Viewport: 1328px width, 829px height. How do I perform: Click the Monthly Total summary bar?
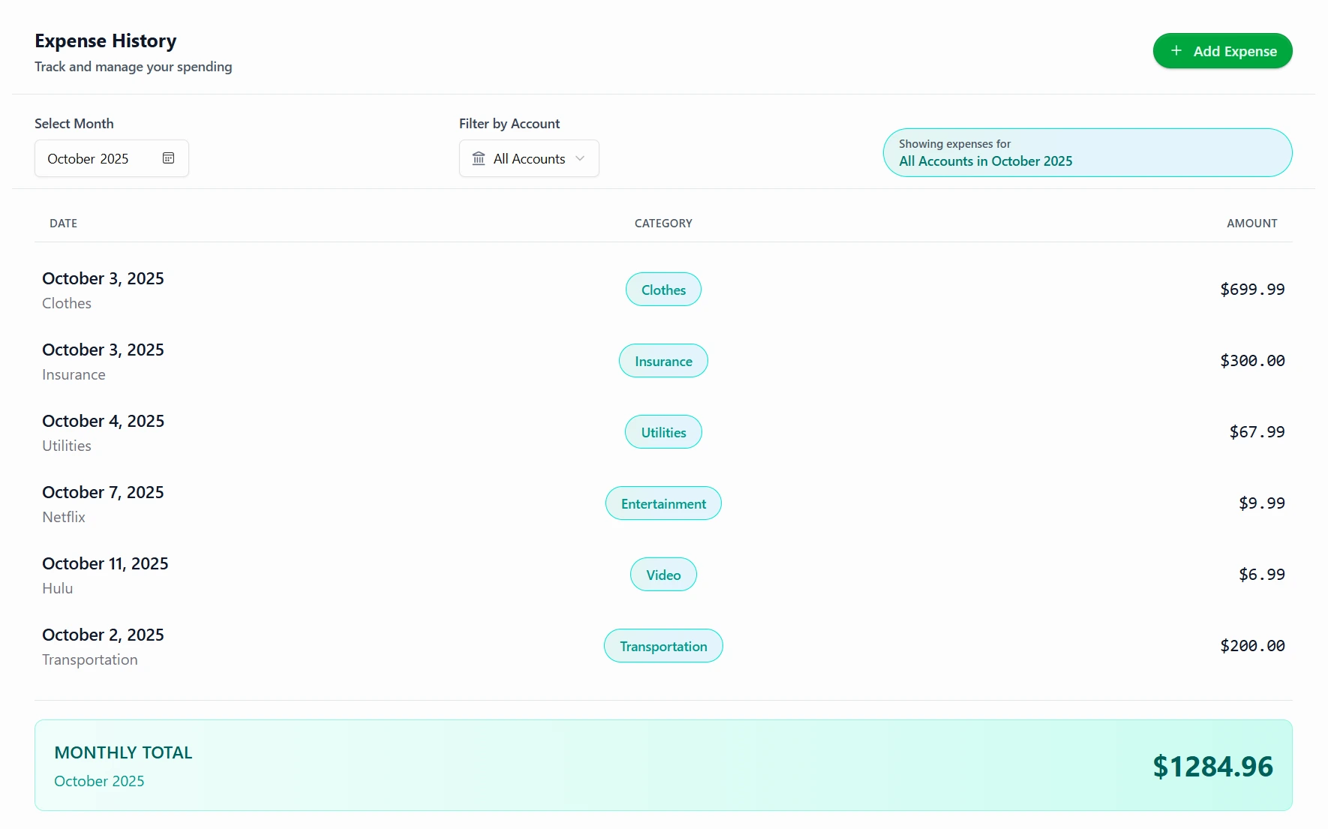point(663,765)
